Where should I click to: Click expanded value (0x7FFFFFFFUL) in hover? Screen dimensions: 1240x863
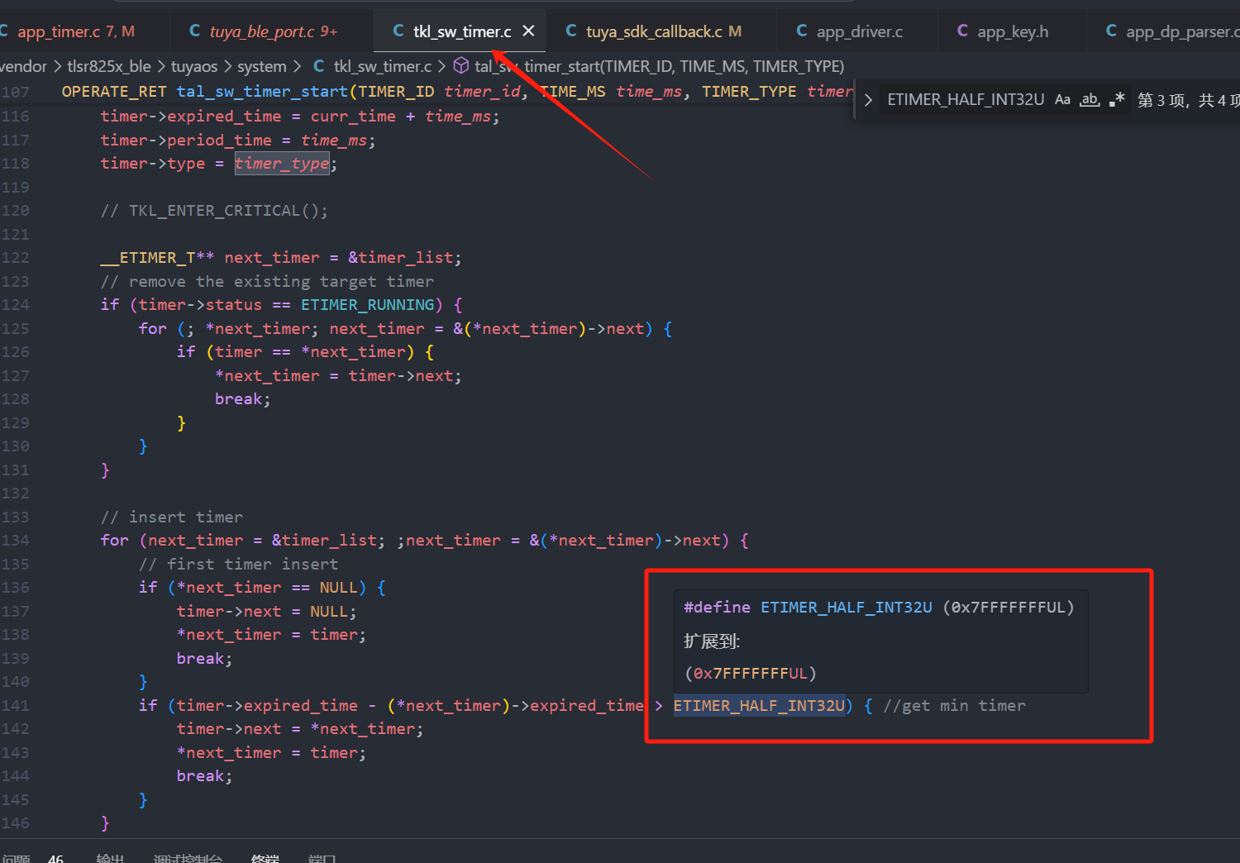coord(751,674)
